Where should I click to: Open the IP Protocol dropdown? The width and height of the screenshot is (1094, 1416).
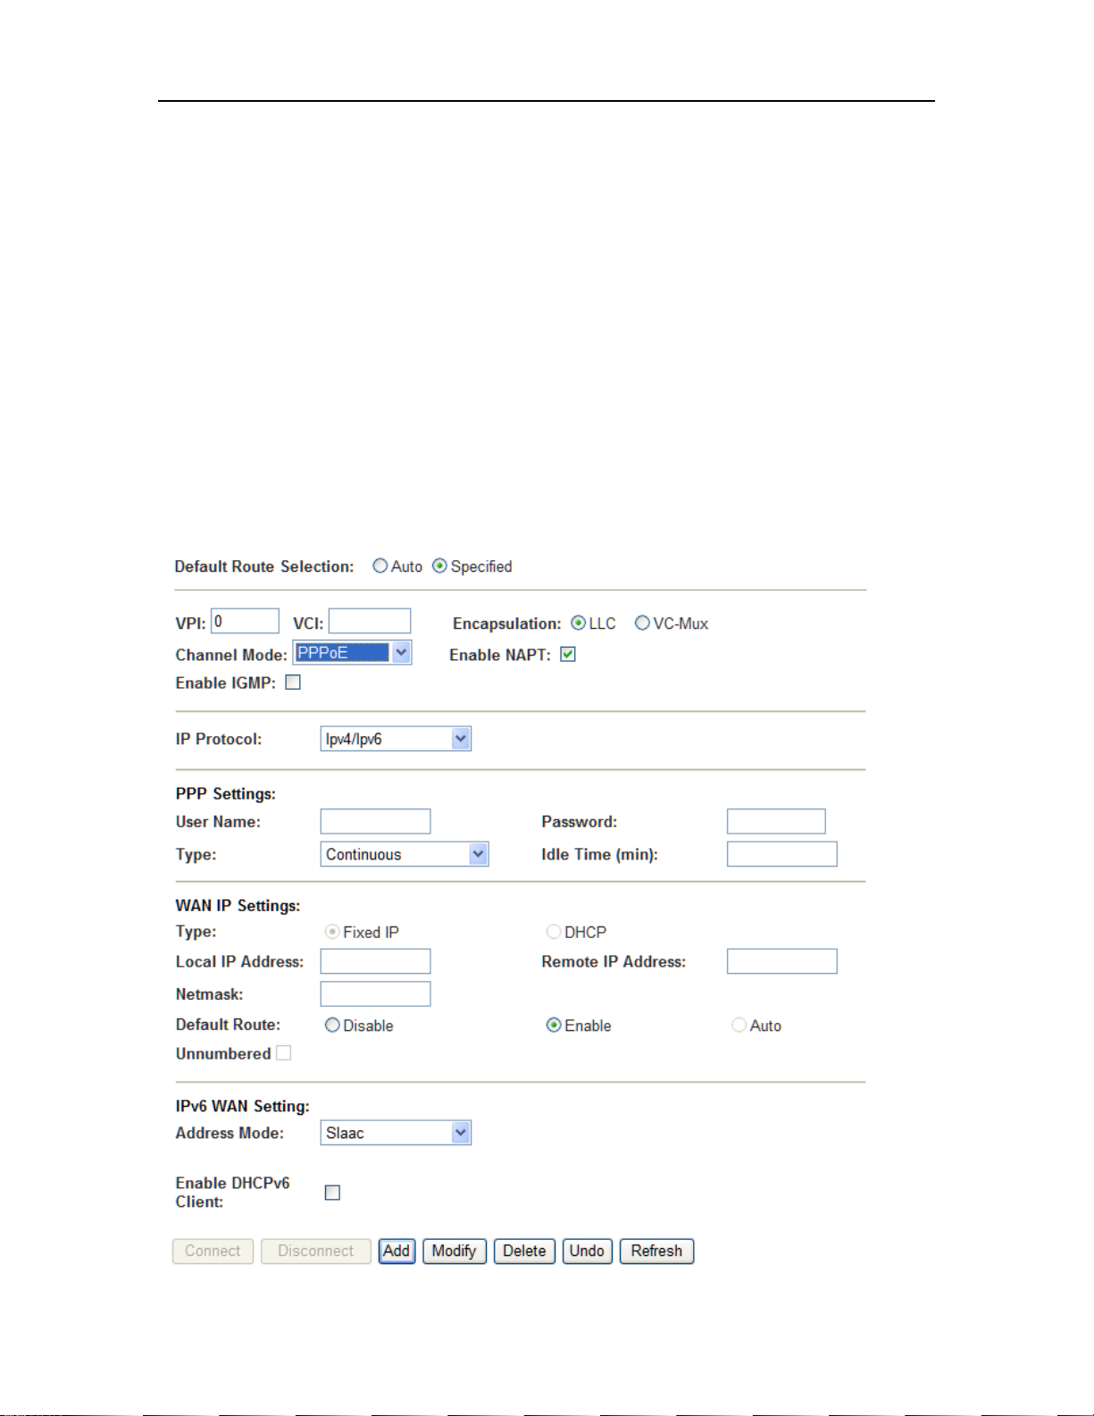point(396,739)
